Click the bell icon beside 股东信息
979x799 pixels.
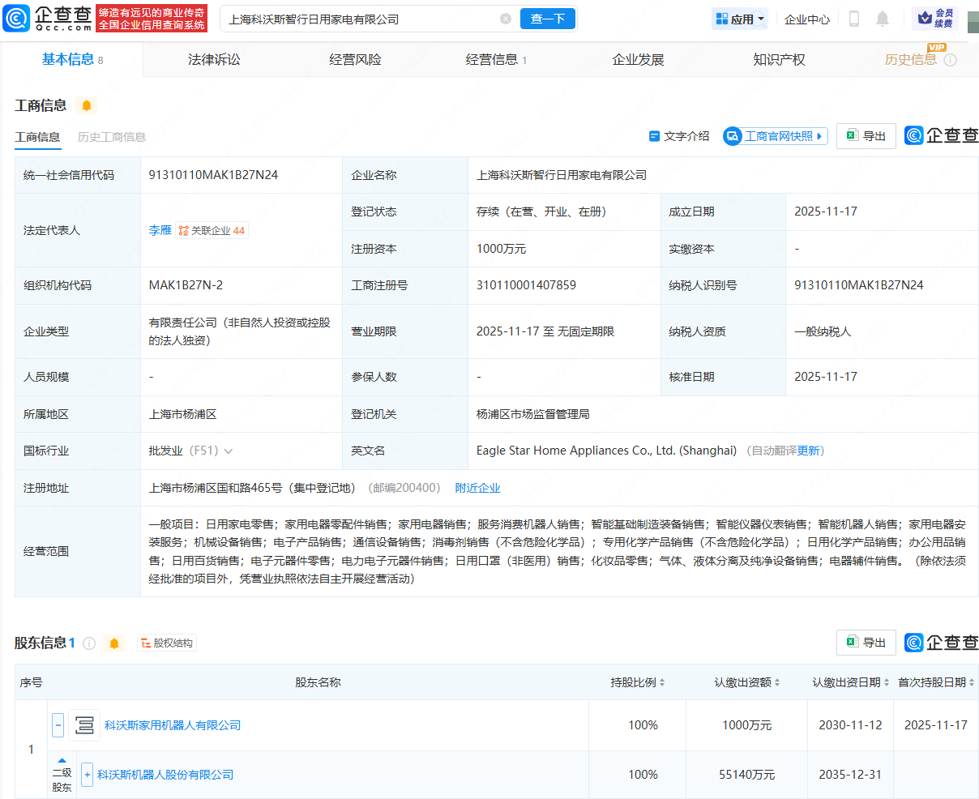(114, 643)
